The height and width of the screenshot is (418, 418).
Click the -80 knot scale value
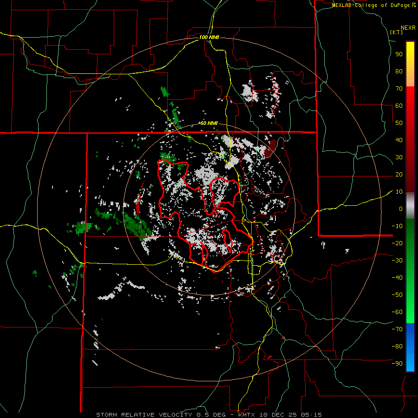tap(397, 346)
